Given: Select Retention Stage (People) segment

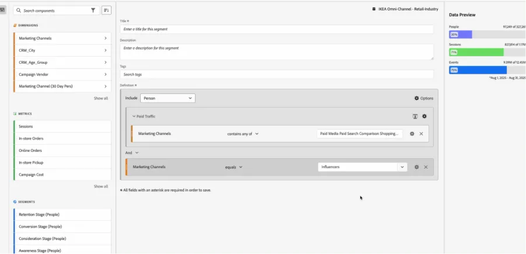Looking at the screenshot, I should [x=62, y=214].
